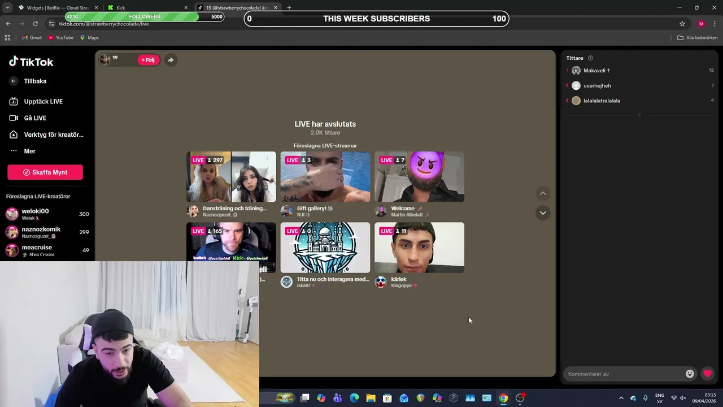
Task: Open the live thumbnail with 165 viewers
Action: pos(231,243)
